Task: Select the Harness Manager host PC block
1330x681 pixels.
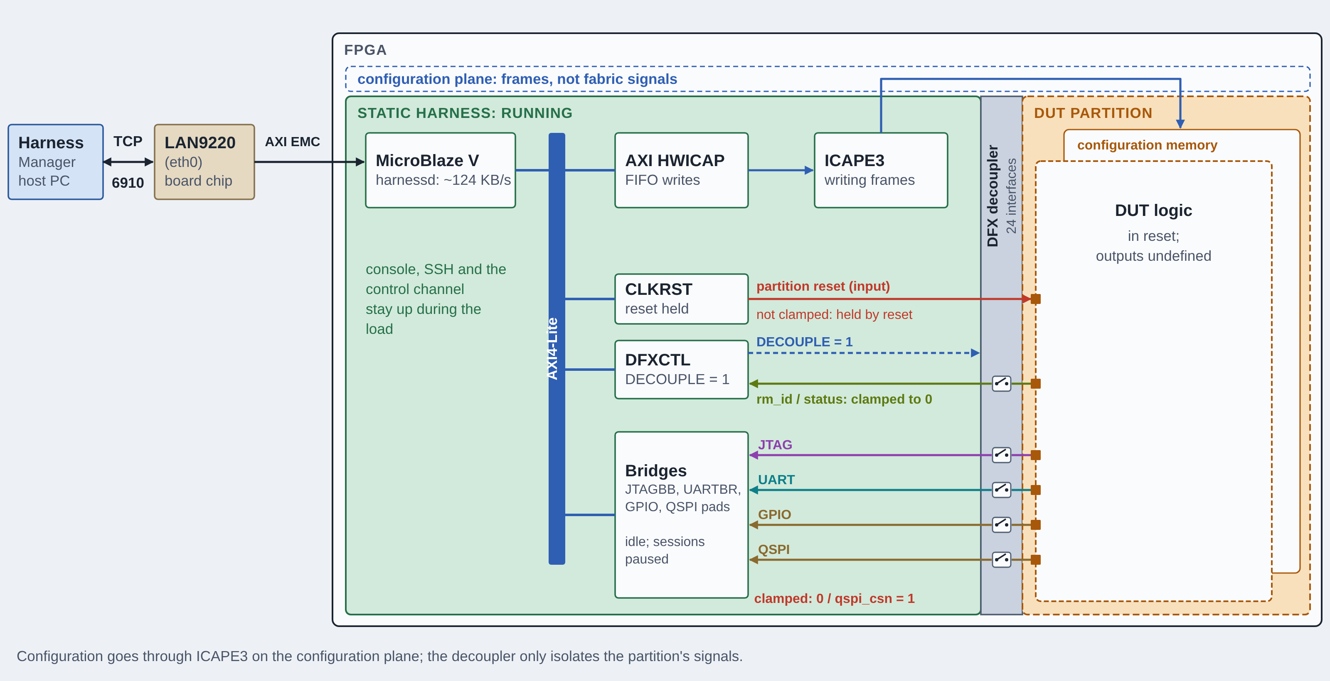Action: click(x=56, y=162)
